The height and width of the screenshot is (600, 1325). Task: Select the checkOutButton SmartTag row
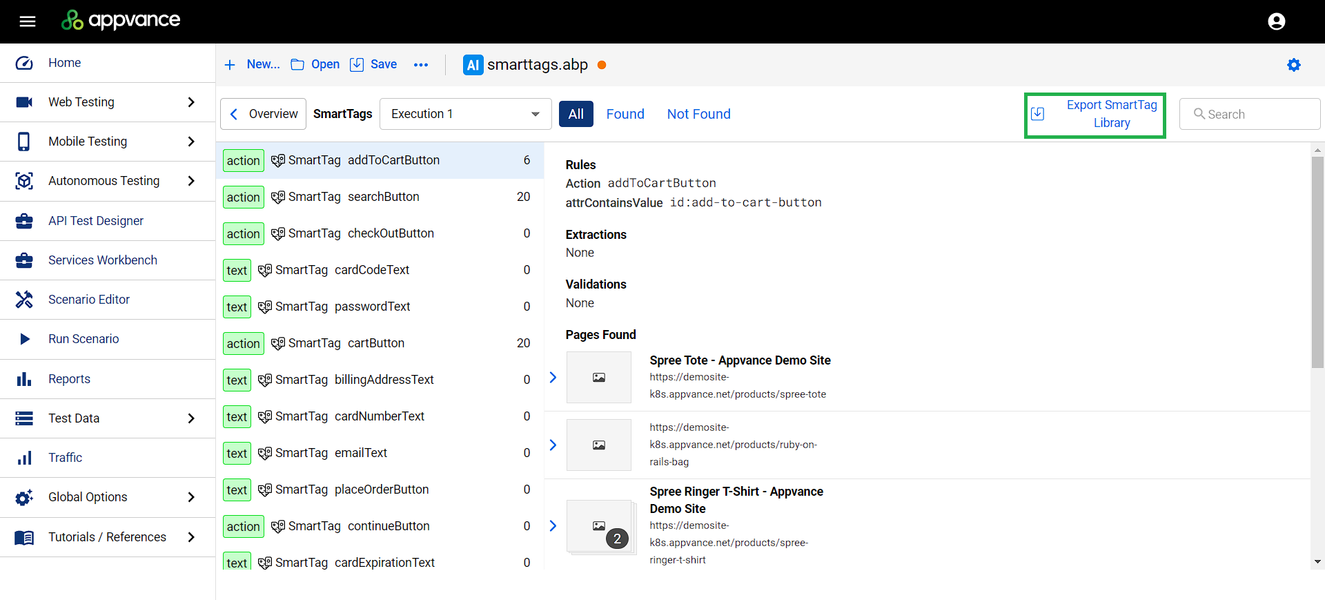(x=380, y=234)
